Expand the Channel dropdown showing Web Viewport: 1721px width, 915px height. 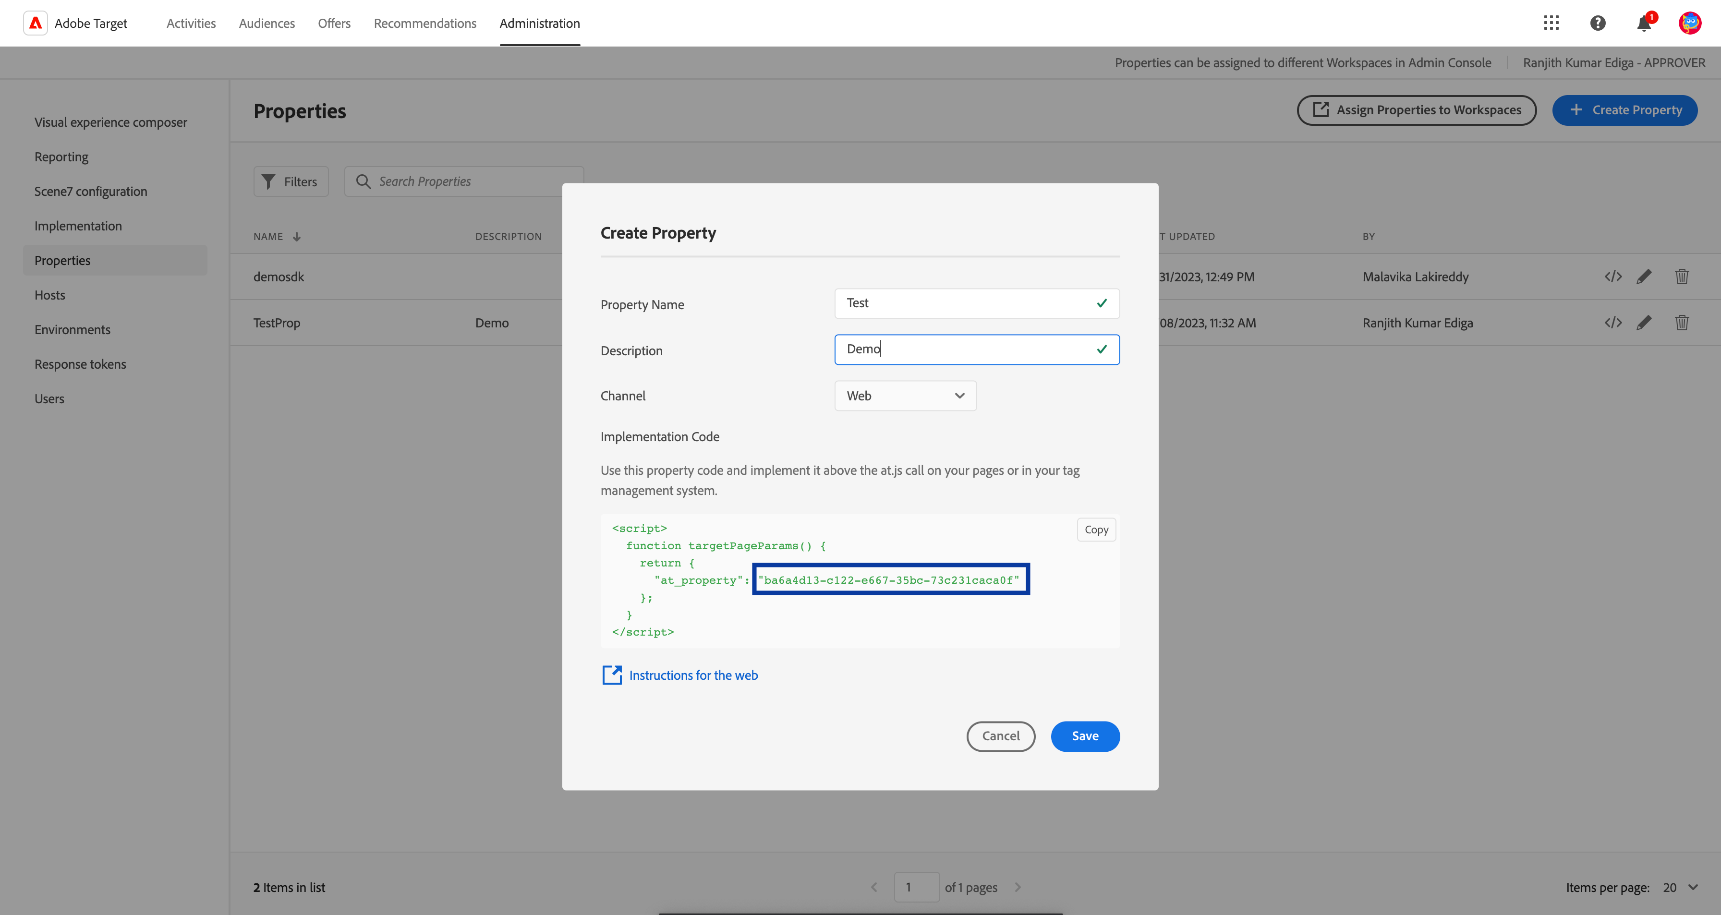coord(905,396)
